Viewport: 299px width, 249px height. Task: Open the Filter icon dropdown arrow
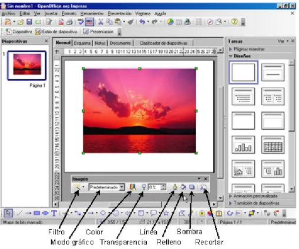pos(83,187)
